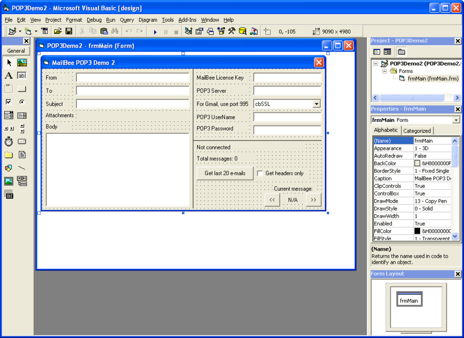The width and height of the screenshot is (464, 338).
Task: Click the Get last 20 e-mails button
Action: pos(224,173)
